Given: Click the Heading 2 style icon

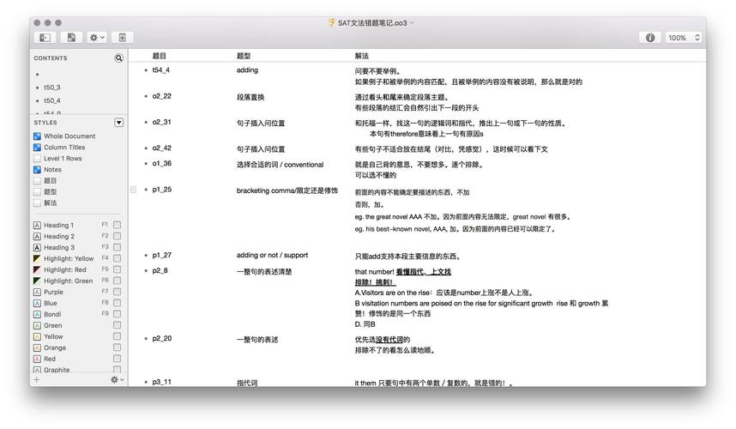Looking at the screenshot, I should [37, 237].
